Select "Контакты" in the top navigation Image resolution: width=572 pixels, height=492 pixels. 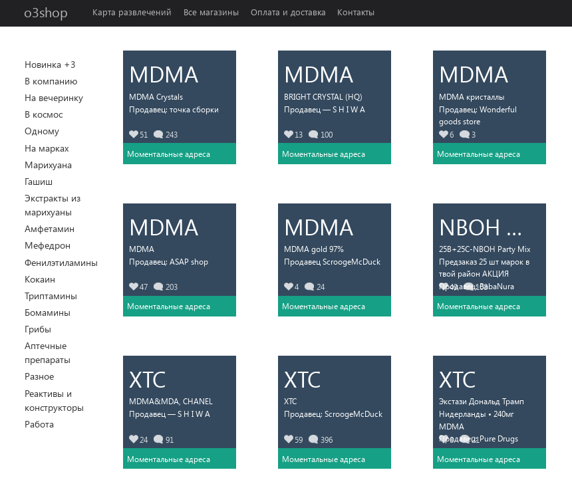pos(355,13)
